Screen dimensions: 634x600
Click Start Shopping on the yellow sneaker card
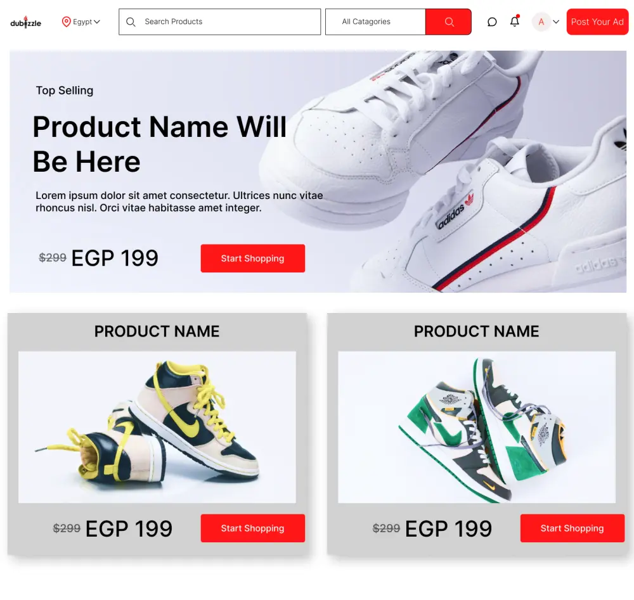click(x=253, y=528)
